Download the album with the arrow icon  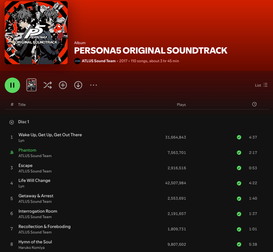click(78, 85)
